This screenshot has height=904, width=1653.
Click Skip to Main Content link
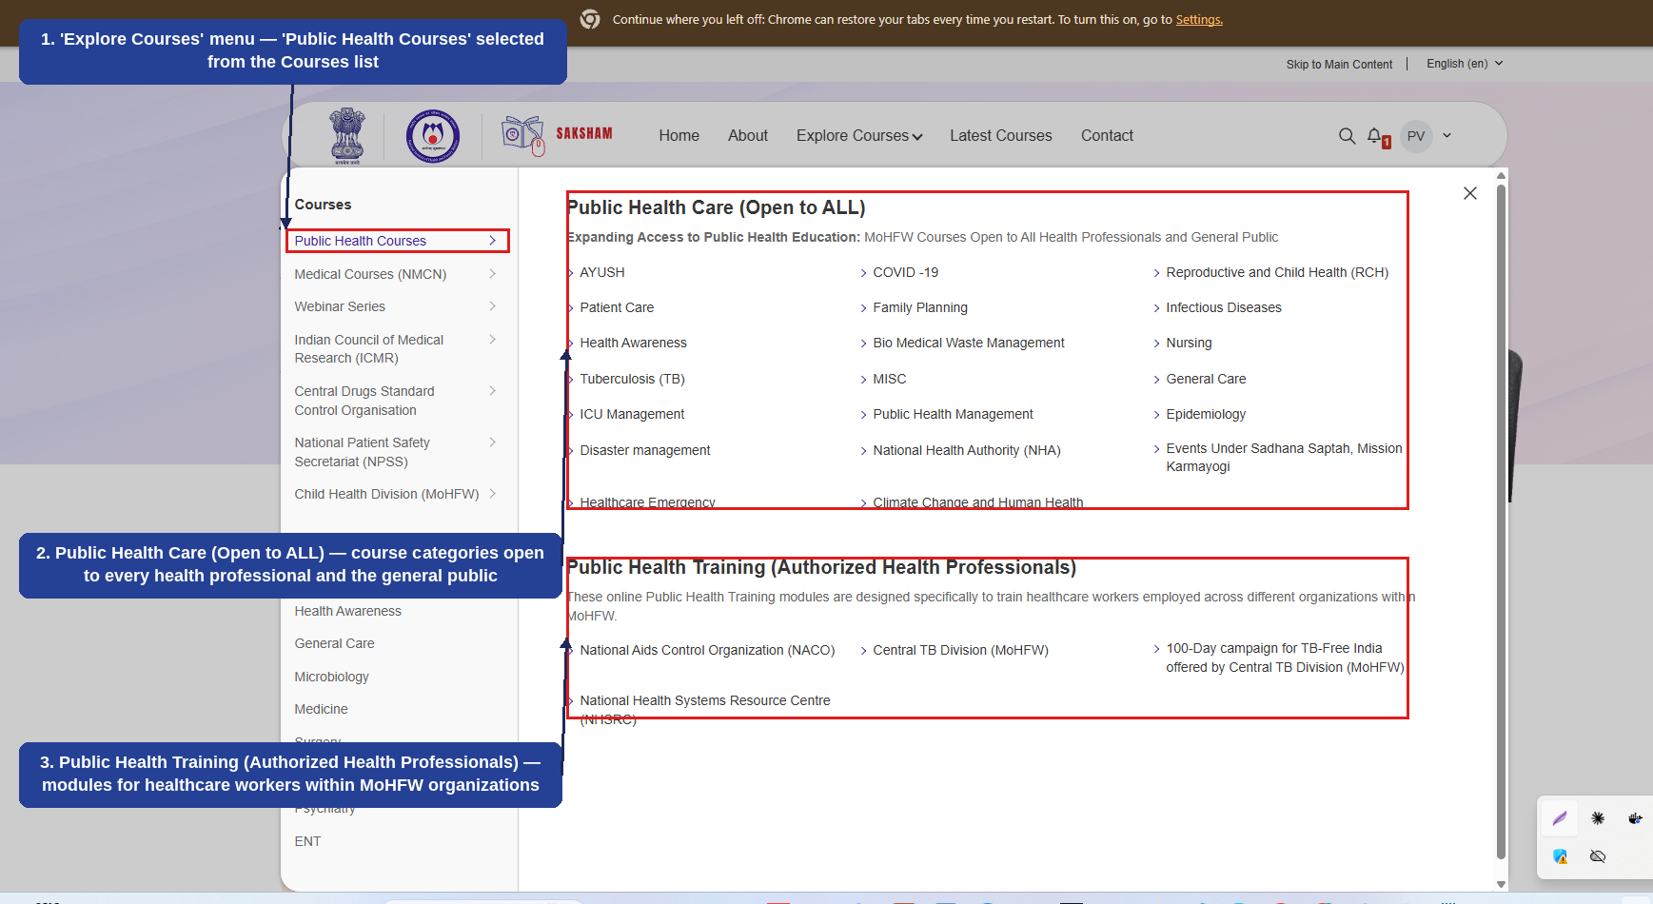(x=1339, y=65)
